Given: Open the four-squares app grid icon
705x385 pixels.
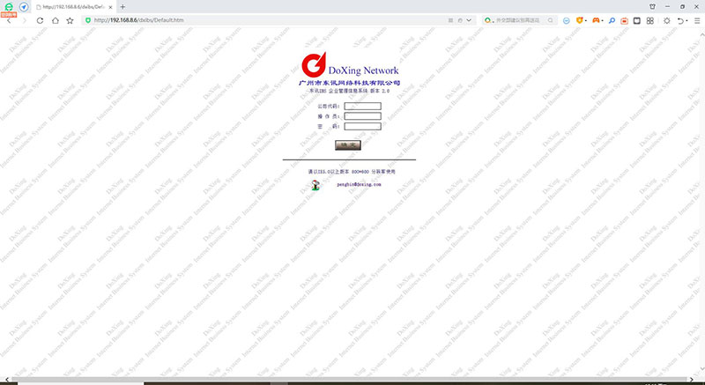Looking at the screenshot, I should (x=650, y=20).
